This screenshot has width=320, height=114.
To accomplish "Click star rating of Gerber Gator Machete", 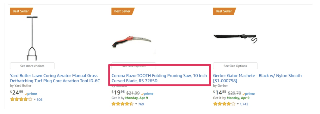I will 224,104.
